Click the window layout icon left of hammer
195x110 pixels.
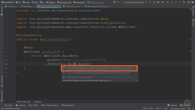(115, 2)
